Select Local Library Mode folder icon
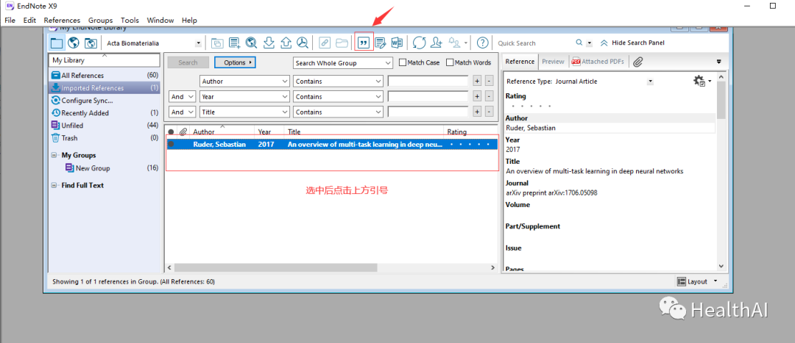795x343 pixels. [57, 43]
